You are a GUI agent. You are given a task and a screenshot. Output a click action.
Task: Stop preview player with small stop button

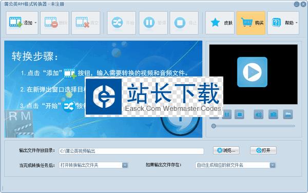pos(239,114)
